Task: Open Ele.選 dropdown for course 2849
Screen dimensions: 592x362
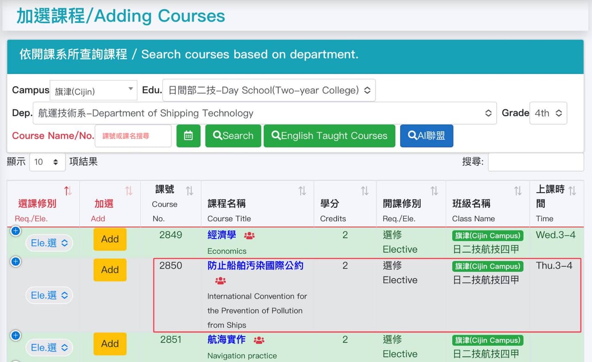Action: pyautogui.click(x=49, y=243)
